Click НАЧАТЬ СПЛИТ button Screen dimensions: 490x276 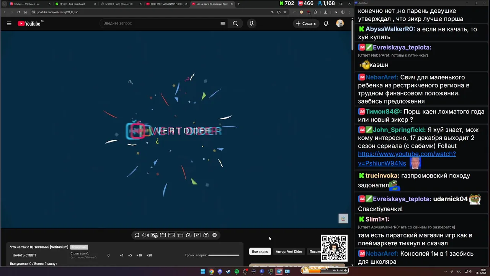coord(24,255)
